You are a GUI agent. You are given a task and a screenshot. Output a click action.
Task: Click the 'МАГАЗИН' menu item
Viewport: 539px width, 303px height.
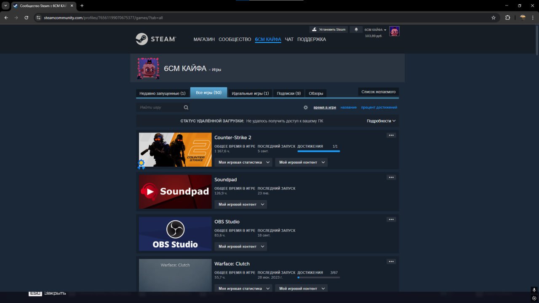coord(204,40)
